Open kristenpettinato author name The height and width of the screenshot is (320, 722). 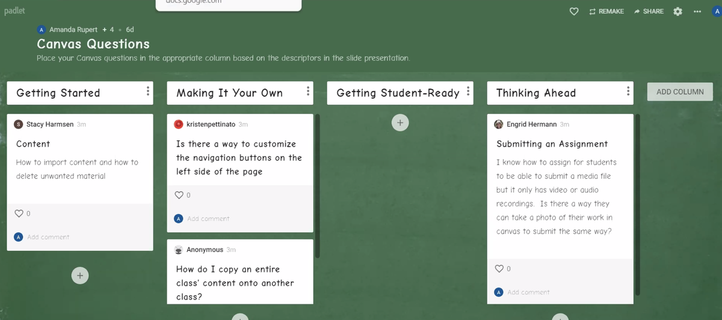click(x=211, y=124)
